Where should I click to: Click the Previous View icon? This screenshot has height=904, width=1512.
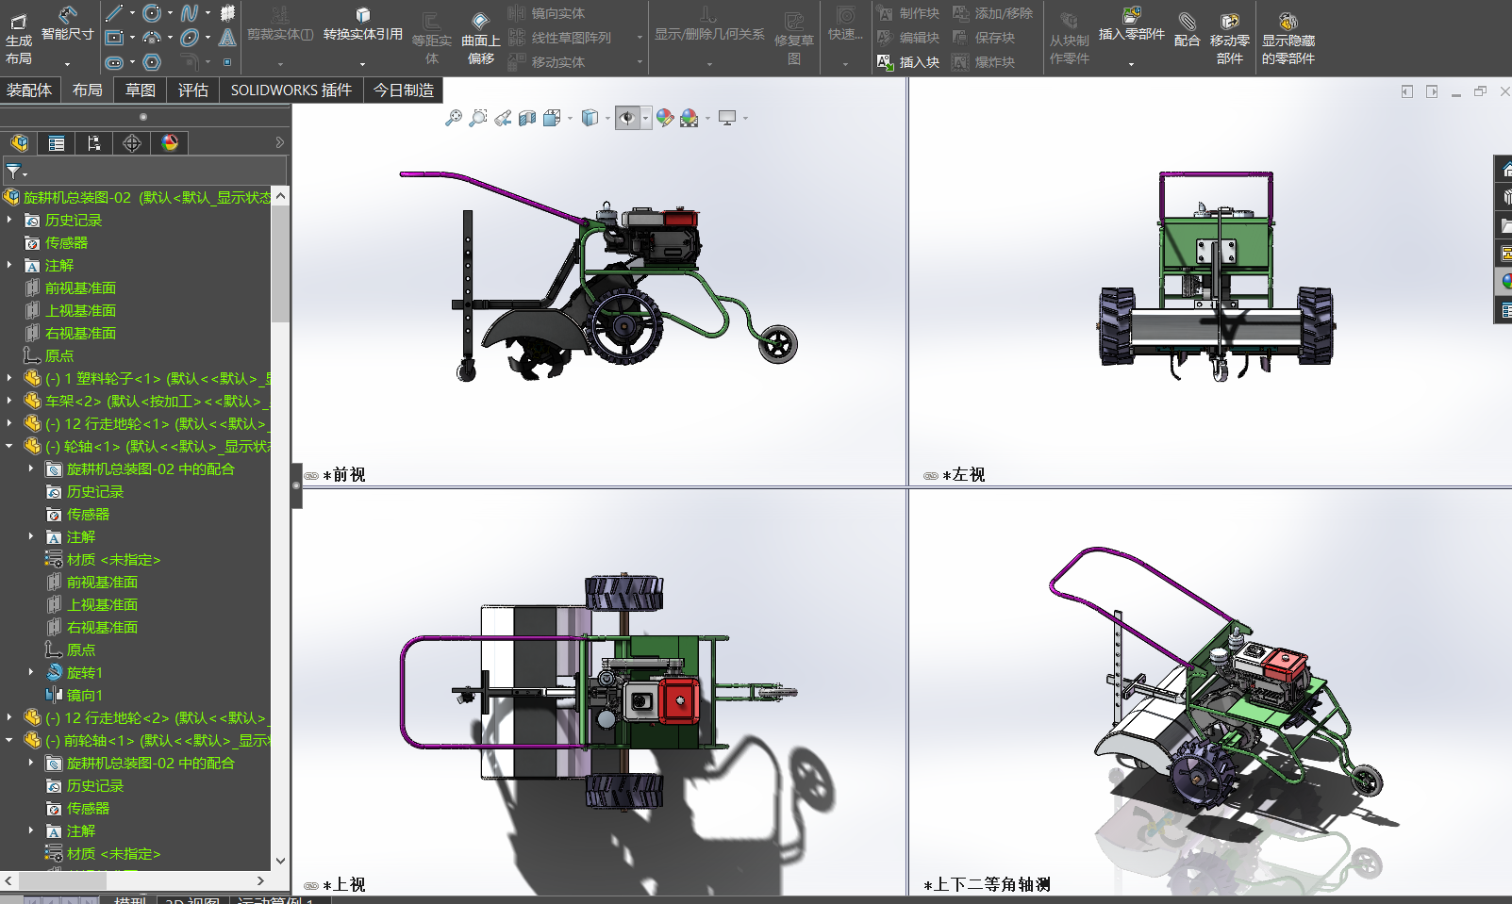coord(503,118)
